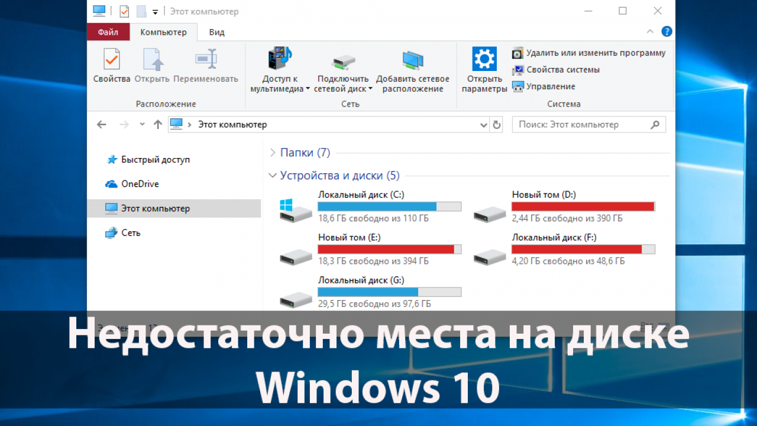This screenshot has width=757, height=426.
Task: Click the OneDrive cloud icon in sidebar
Action: click(111, 184)
